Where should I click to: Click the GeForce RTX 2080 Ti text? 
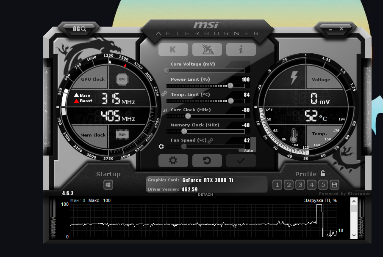(208, 180)
